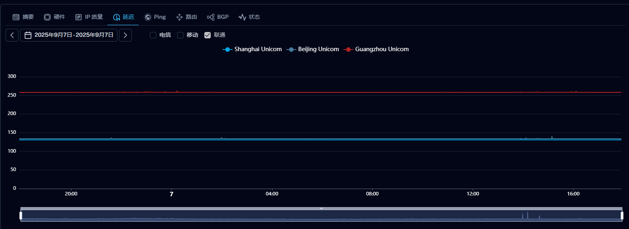The height and width of the screenshot is (229, 629).
Task: Go to previous date with left chevron
Action: (12, 35)
